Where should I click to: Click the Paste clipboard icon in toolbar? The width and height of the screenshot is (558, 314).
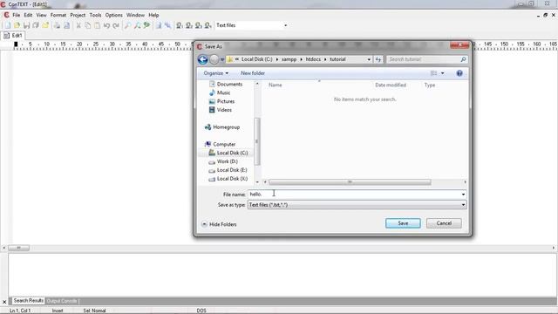tap(97, 25)
